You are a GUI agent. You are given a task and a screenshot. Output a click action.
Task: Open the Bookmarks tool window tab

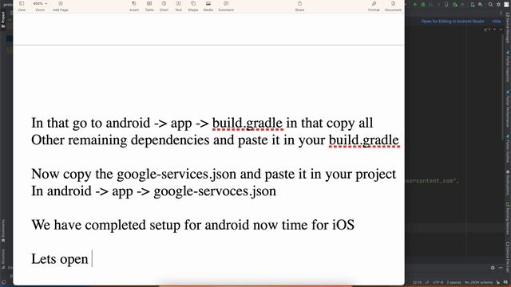[x=3, y=230]
